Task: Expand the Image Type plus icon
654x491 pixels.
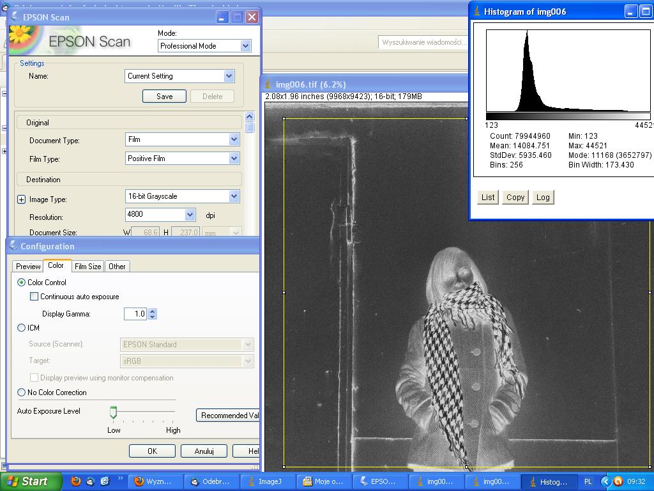Action: (21, 199)
